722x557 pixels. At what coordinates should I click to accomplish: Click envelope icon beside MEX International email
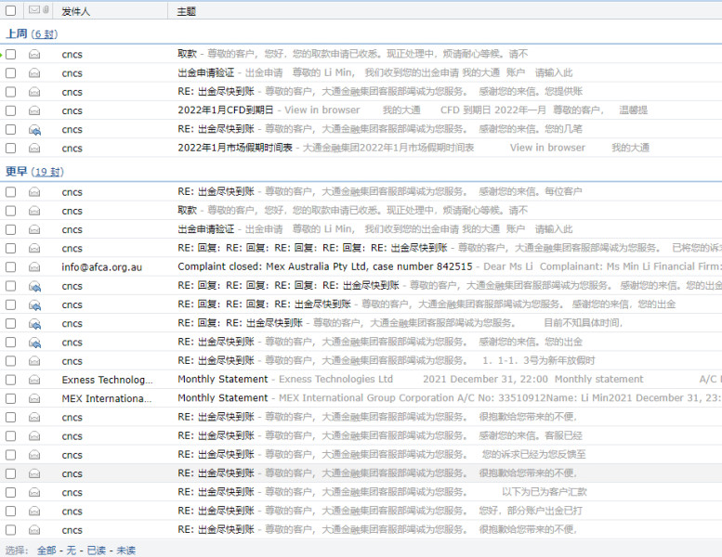(34, 398)
